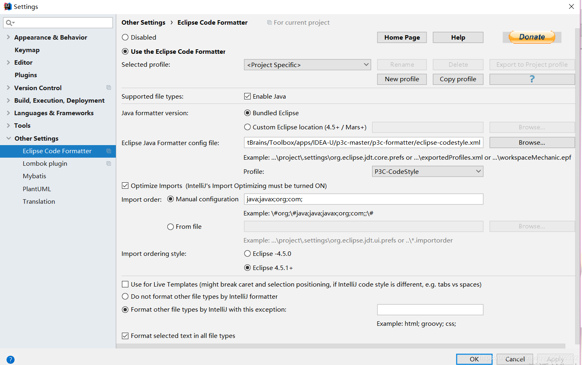Select the Eclipse -4.5.0 import ordering style
This screenshot has width=582, height=365.
[x=247, y=253]
